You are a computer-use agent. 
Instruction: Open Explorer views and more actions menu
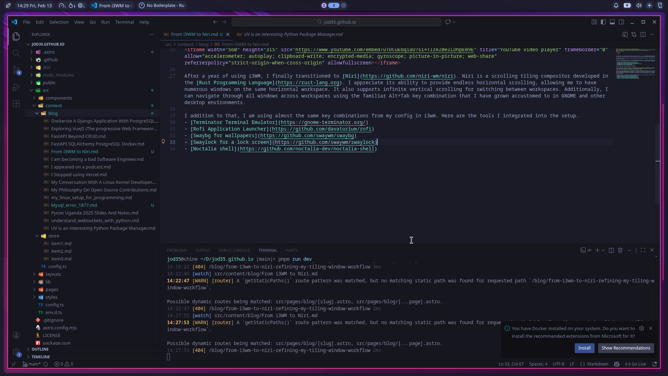click(151, 34)
